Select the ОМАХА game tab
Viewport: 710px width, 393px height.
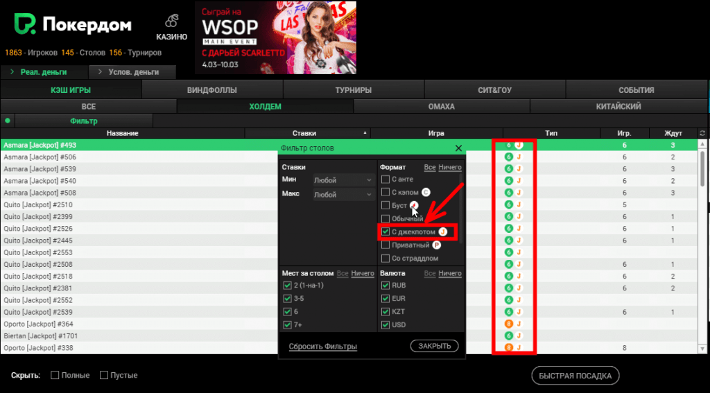(x=441, y=107)
